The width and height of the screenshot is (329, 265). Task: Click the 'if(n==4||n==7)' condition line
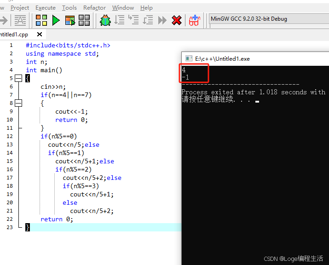[66, 95]
